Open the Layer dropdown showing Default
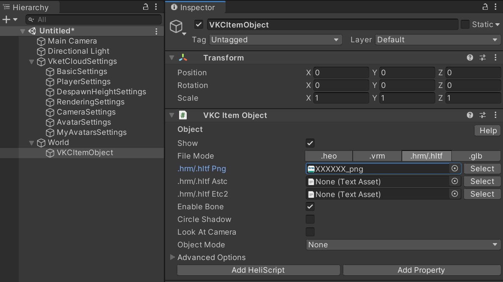Image resolution: width=503 pixels, height=282 pixels. click(437, 39)
